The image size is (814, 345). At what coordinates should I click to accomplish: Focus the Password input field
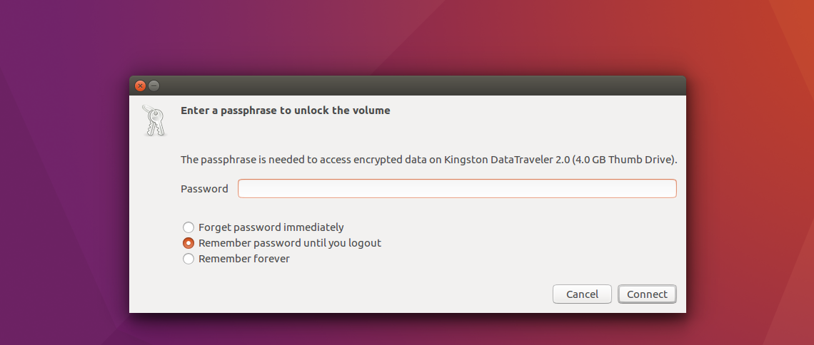tap(457, 189)
